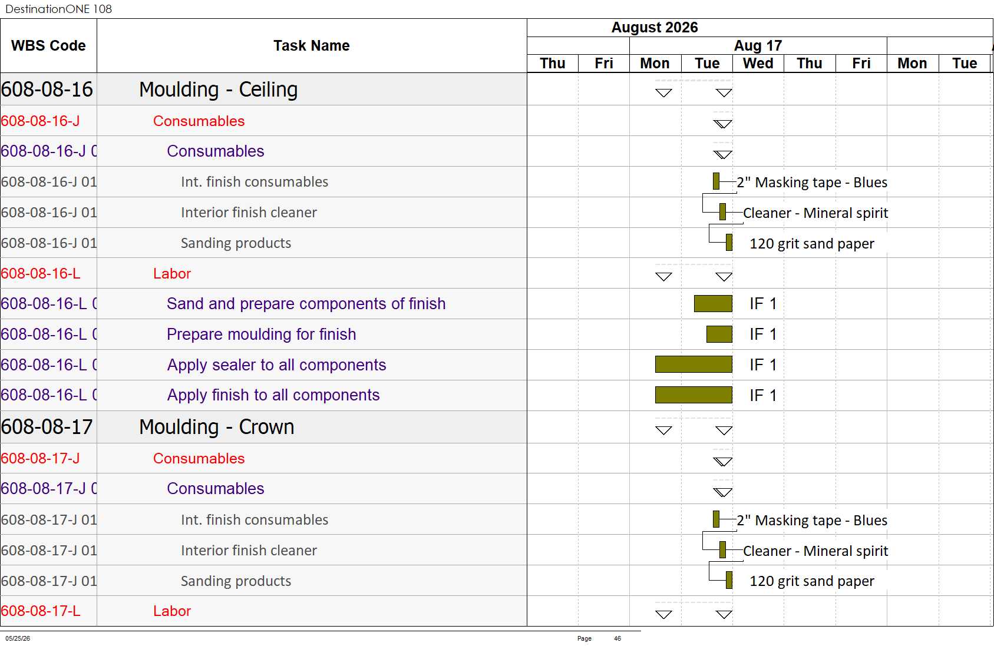Select the Prepare moulding for finish bar

point(719,334)
